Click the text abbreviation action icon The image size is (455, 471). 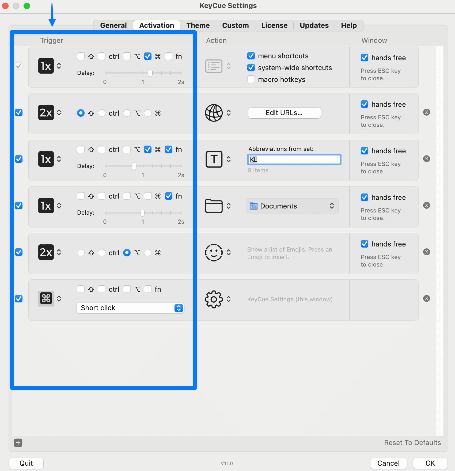pos(214,159)
